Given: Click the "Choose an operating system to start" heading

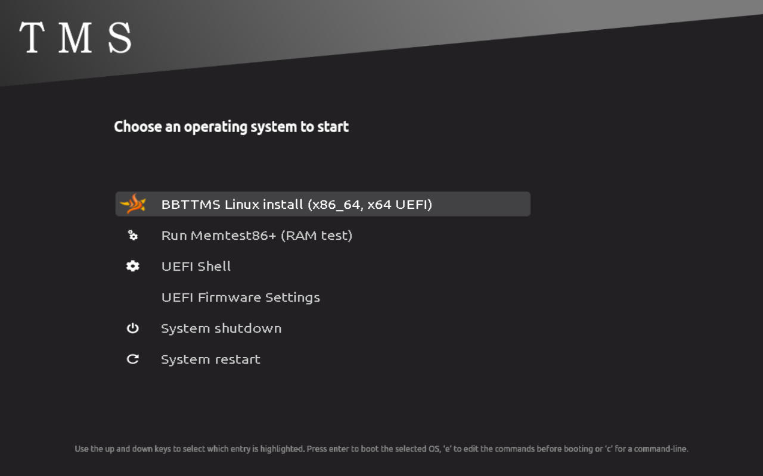Looking at the screenshot, I should point(231,127).
